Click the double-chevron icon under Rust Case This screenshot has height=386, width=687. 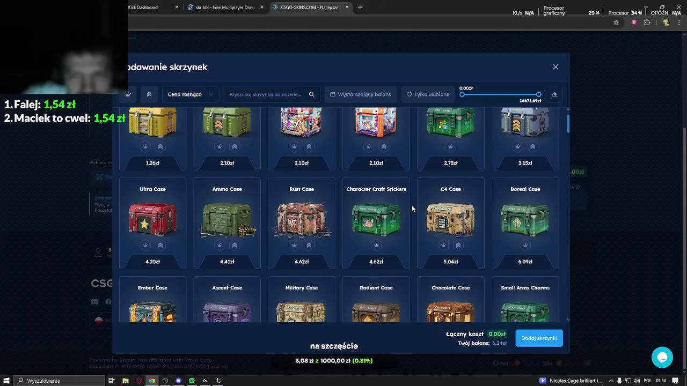tap(309, 245)
